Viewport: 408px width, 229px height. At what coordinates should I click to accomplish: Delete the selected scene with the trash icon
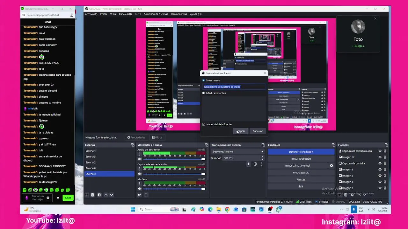[92, 195]
